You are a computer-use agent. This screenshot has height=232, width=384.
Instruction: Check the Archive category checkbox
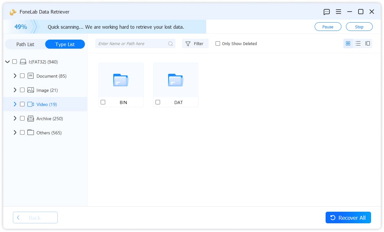point(22,118)
